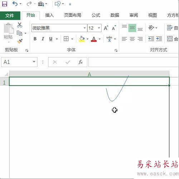
Task: Toggle the highlighted Middle Align icon
Action: [132, 28]
